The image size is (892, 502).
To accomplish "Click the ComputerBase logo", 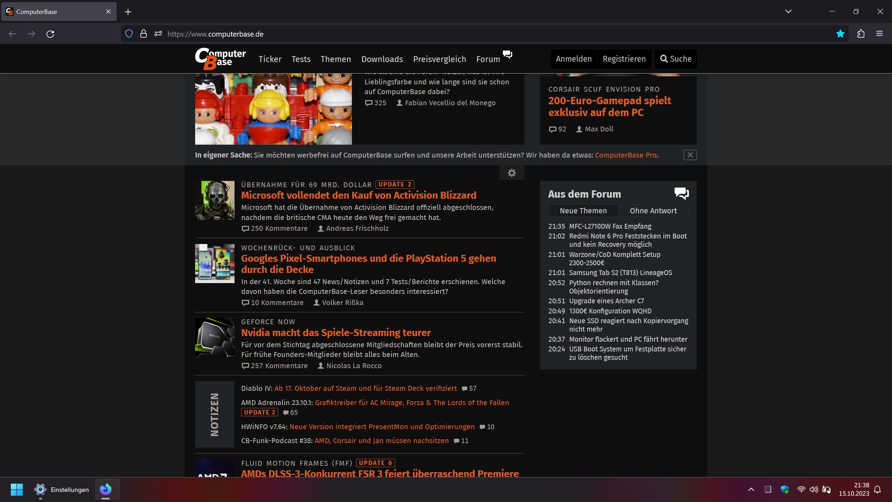I will (x=220, y=59).
